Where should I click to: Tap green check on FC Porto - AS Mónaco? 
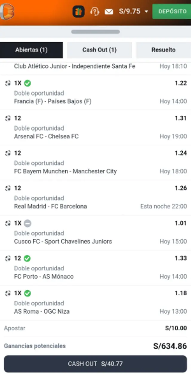coord(27,258)
